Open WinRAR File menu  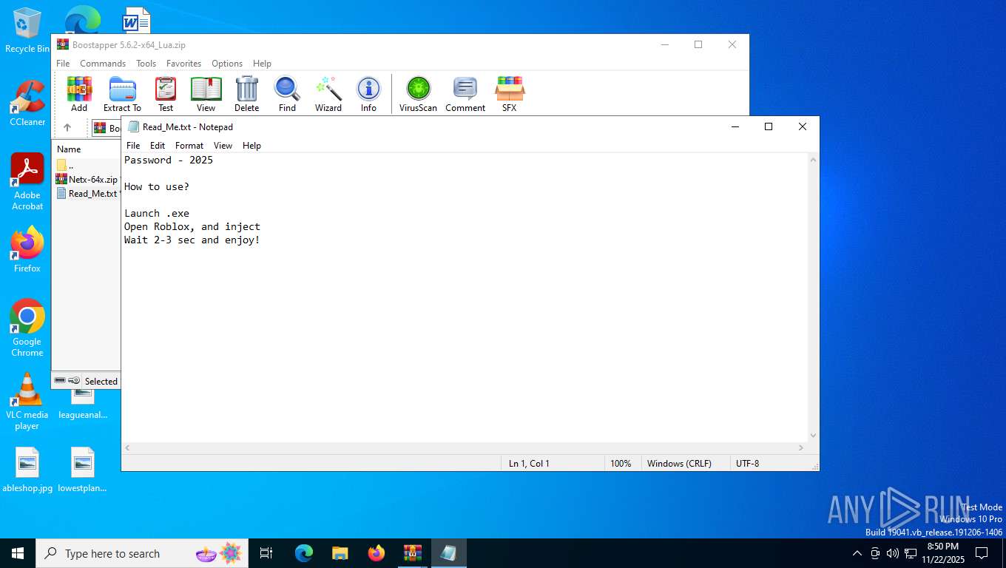coord(64,64)
